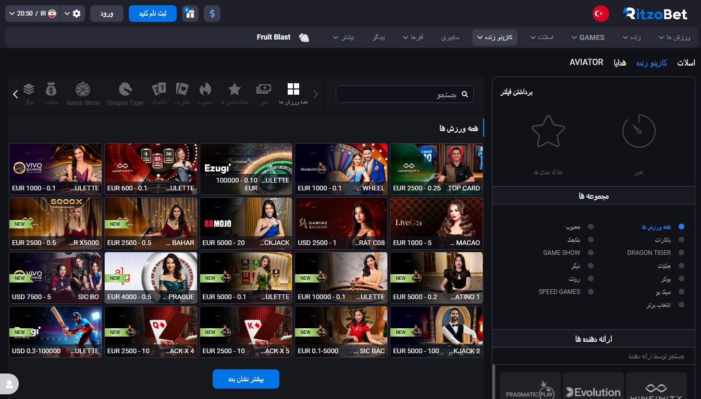Select the پوکر radio option
701x399 pixels.
[x=681, y=279]
